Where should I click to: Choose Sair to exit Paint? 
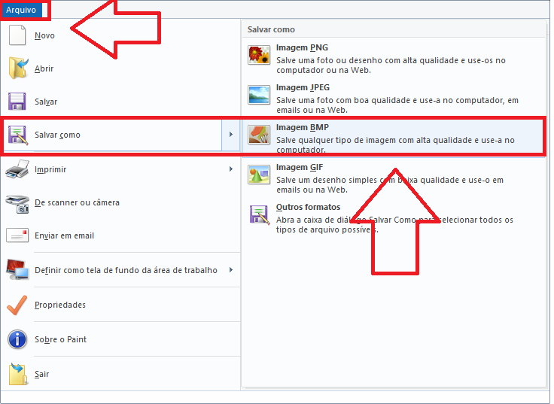(x=120, y=374)
